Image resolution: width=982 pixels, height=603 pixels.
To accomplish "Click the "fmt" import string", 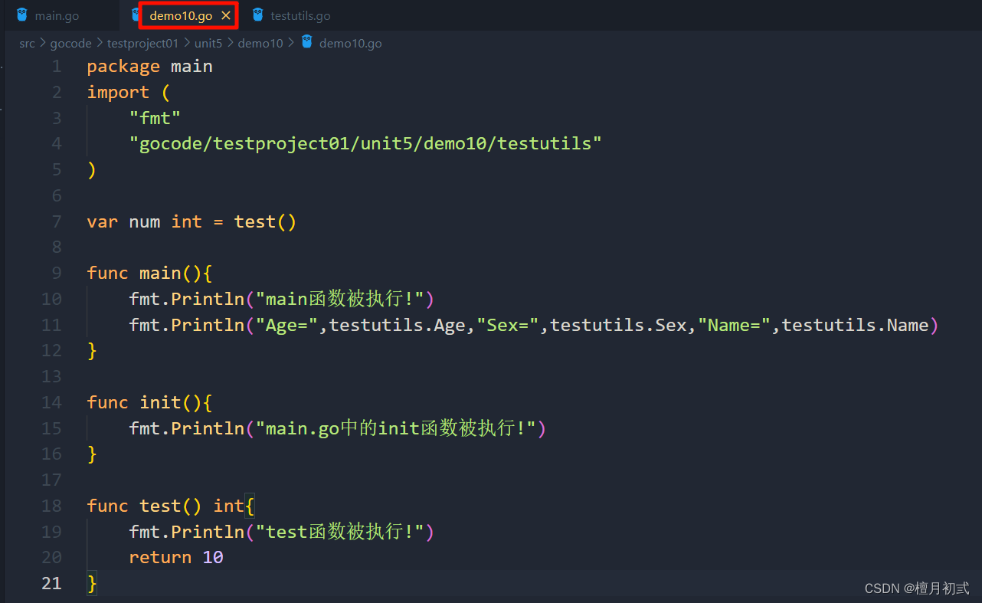I will (155, 118).
